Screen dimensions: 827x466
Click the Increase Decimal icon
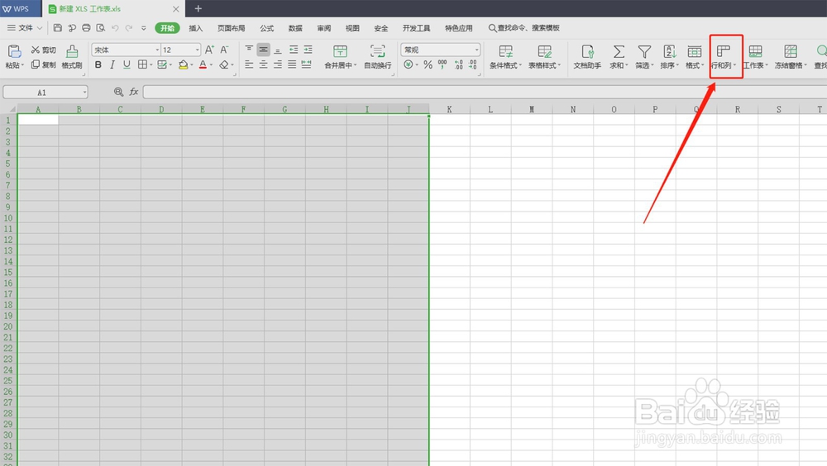coord(458,64)
